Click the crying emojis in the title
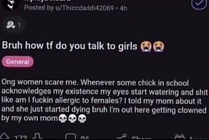Viewport: 209px width, 140px height. [x=153, y=47]
